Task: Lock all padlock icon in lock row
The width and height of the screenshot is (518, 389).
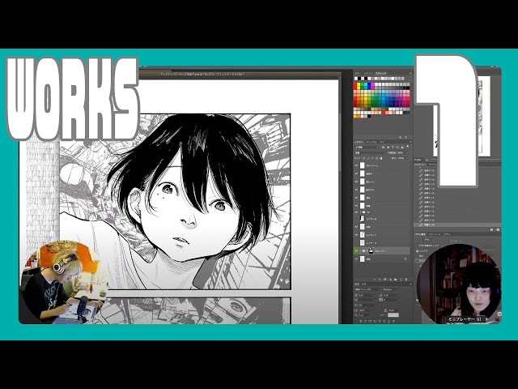Action: click(381, 158)
